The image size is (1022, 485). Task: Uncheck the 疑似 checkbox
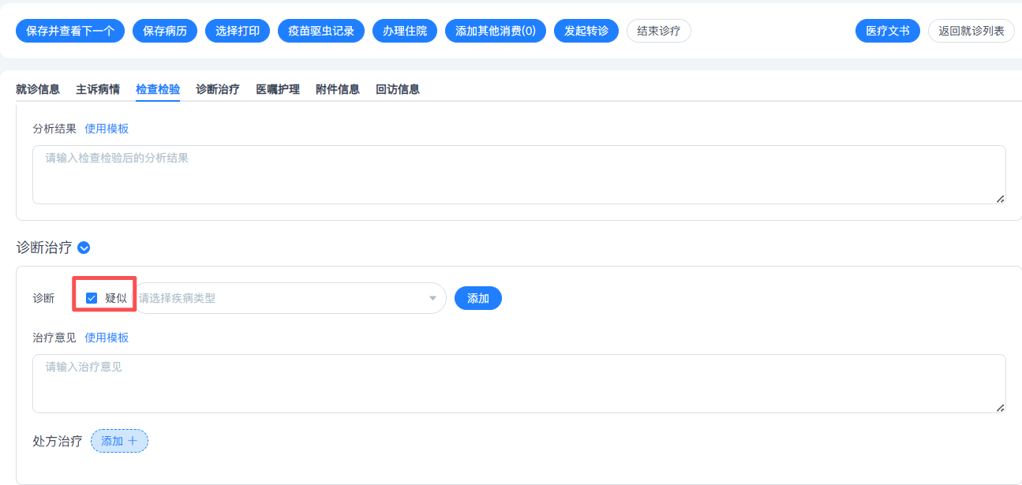[x=92, y=298]
